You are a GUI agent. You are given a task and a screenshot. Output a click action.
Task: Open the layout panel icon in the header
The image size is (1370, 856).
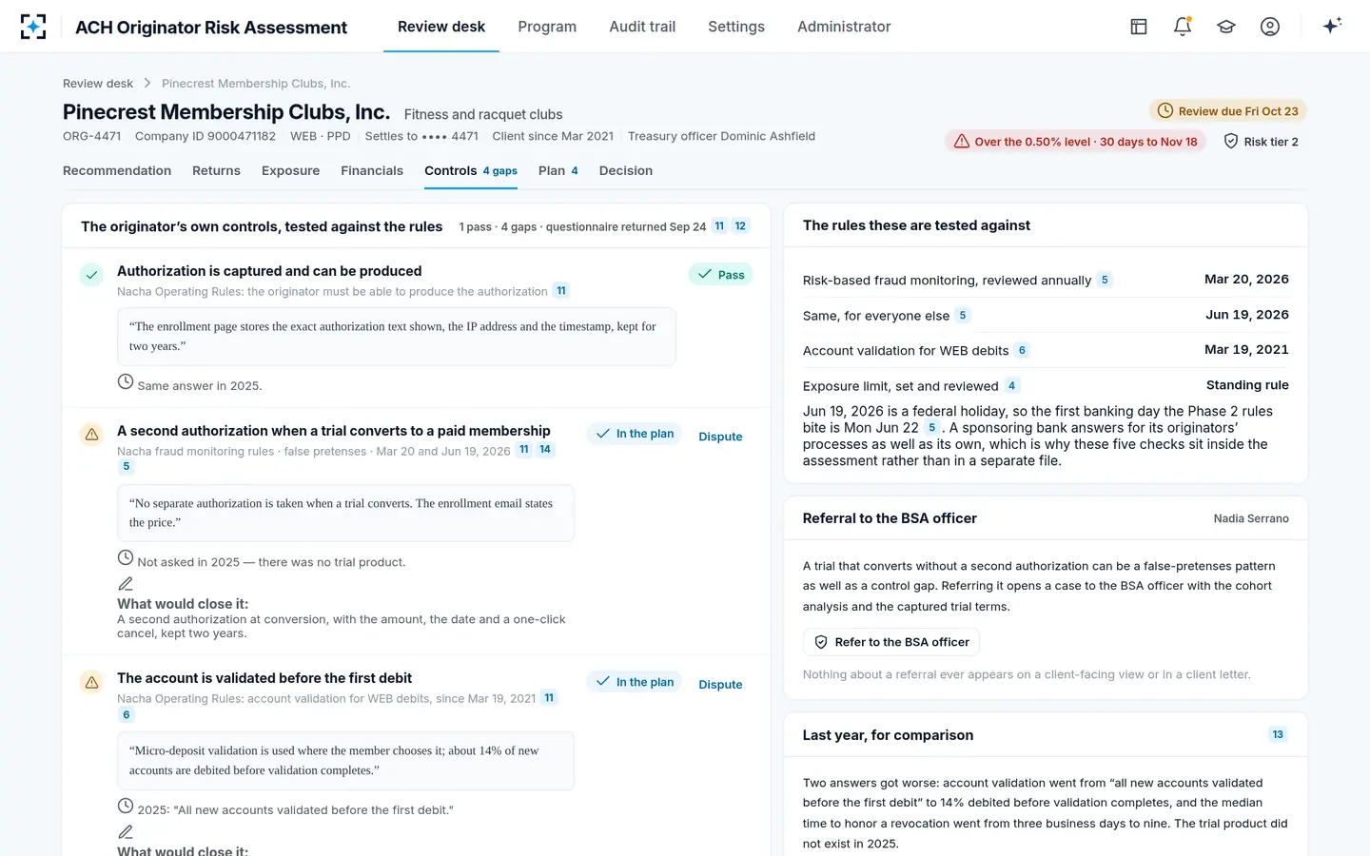tap(1139, 27)
